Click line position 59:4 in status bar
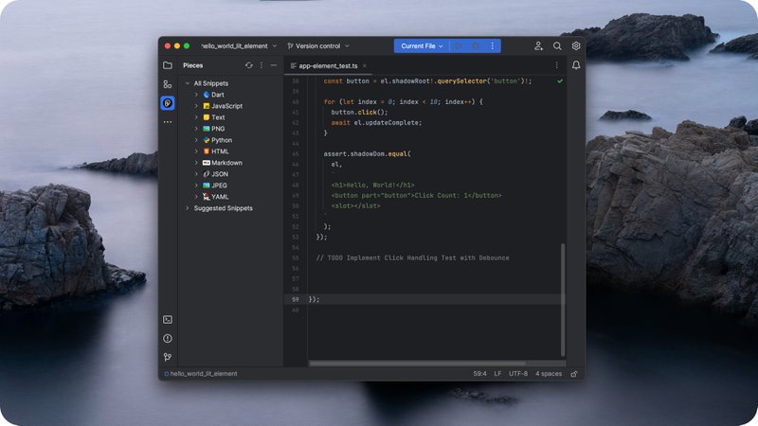Image resolution: width=758 pixels, height=426 pixels. [479, 374]
